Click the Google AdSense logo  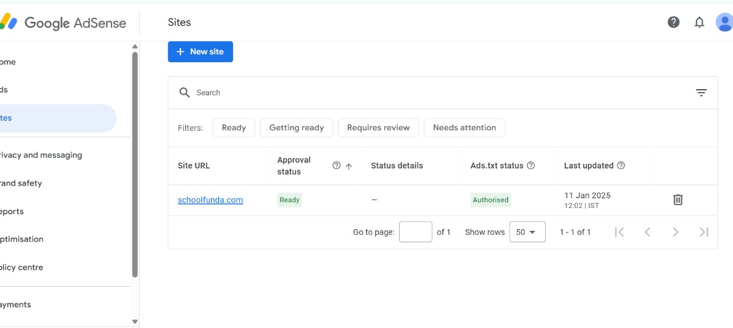pyautogui.click(x=63, y=23)
